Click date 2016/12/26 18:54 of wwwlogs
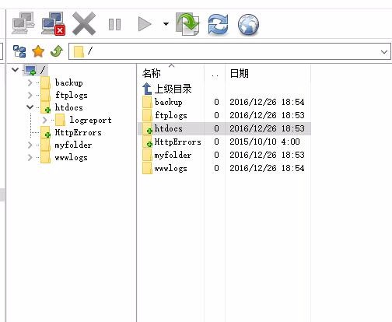Viewport: 392px width, 322px height. click(x=267, y=168)
